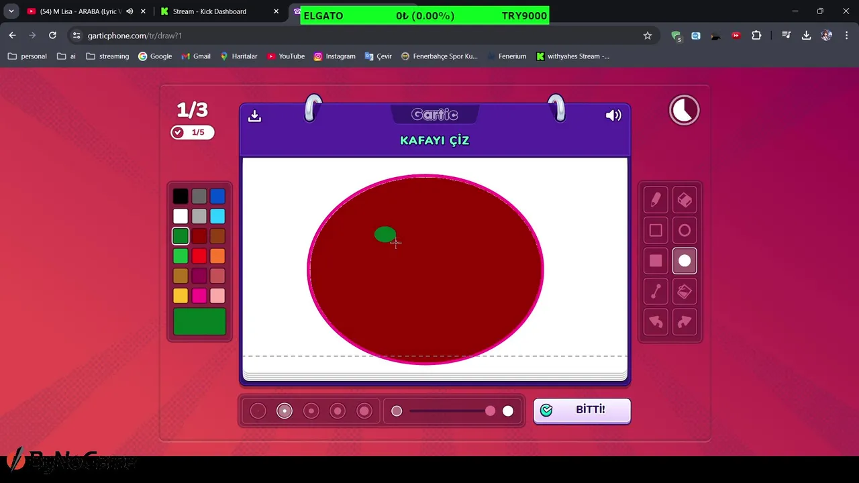Pick the bright green color swatch

pos(181,256)
